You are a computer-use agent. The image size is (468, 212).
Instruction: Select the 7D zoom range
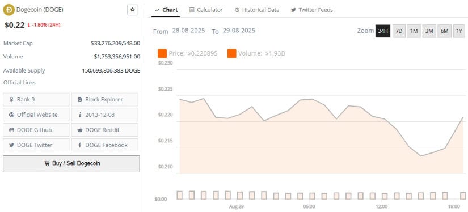(x=399, y=31)
